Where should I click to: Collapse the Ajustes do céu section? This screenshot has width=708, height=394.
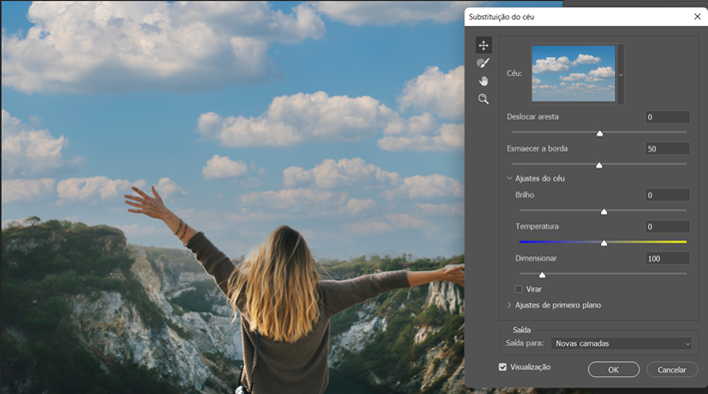point(509,179)
